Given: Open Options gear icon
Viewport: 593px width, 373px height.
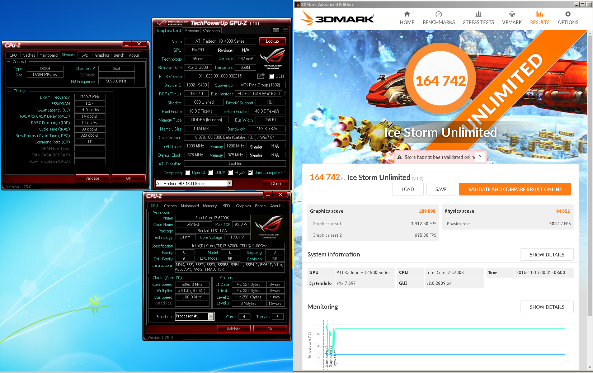Looking at the screenshot, I should [568, 14].
